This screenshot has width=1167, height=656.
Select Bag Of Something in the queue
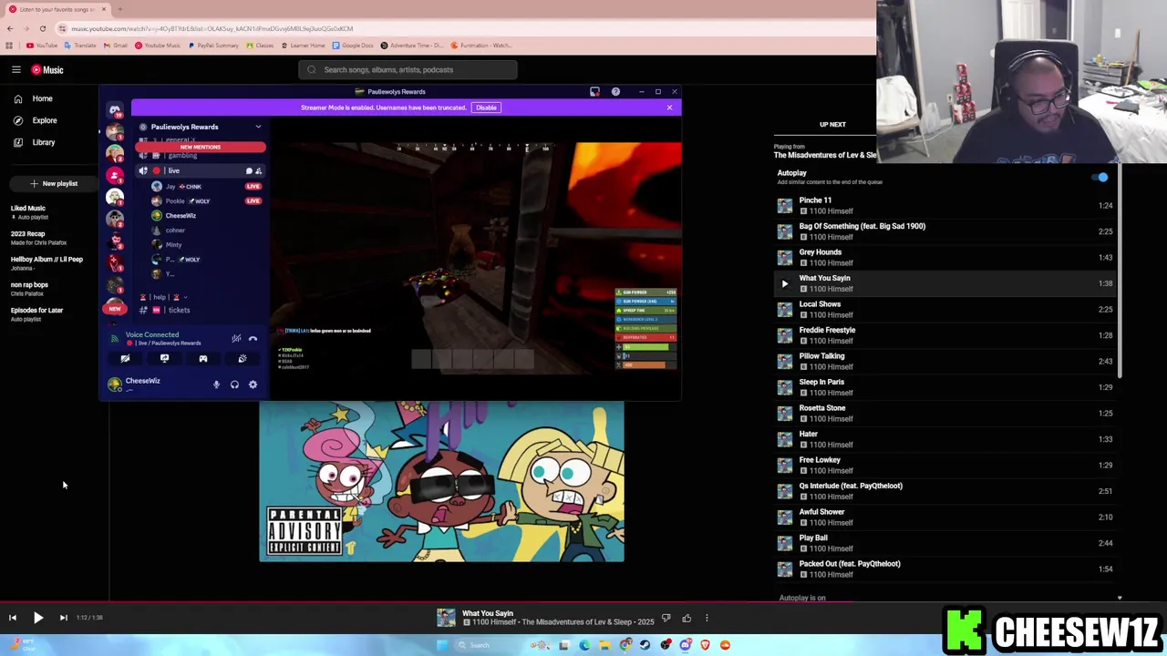click(945, 231)
